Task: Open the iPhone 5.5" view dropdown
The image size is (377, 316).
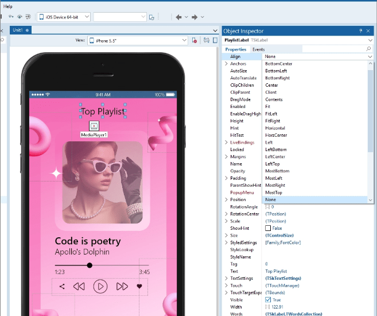Action: [138, 40]
